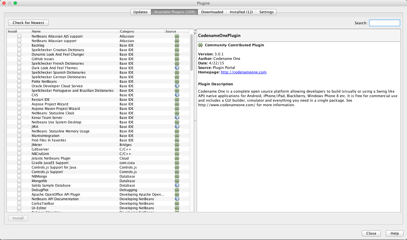Image resolution: width=407 pixels, height=240 pixels.
Task: Open the Settings tab
Action: pos(266,12)
